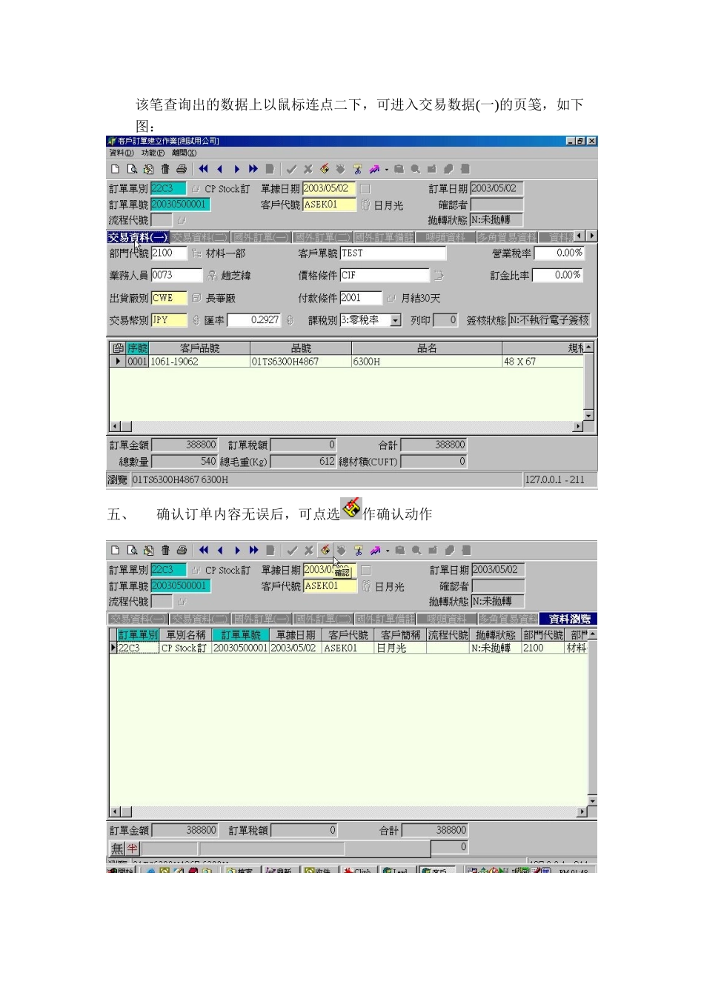Go to last record in lower window toolbar
Image resolution: width=704 pixels, height=996 pixels.
pos(254,551)
